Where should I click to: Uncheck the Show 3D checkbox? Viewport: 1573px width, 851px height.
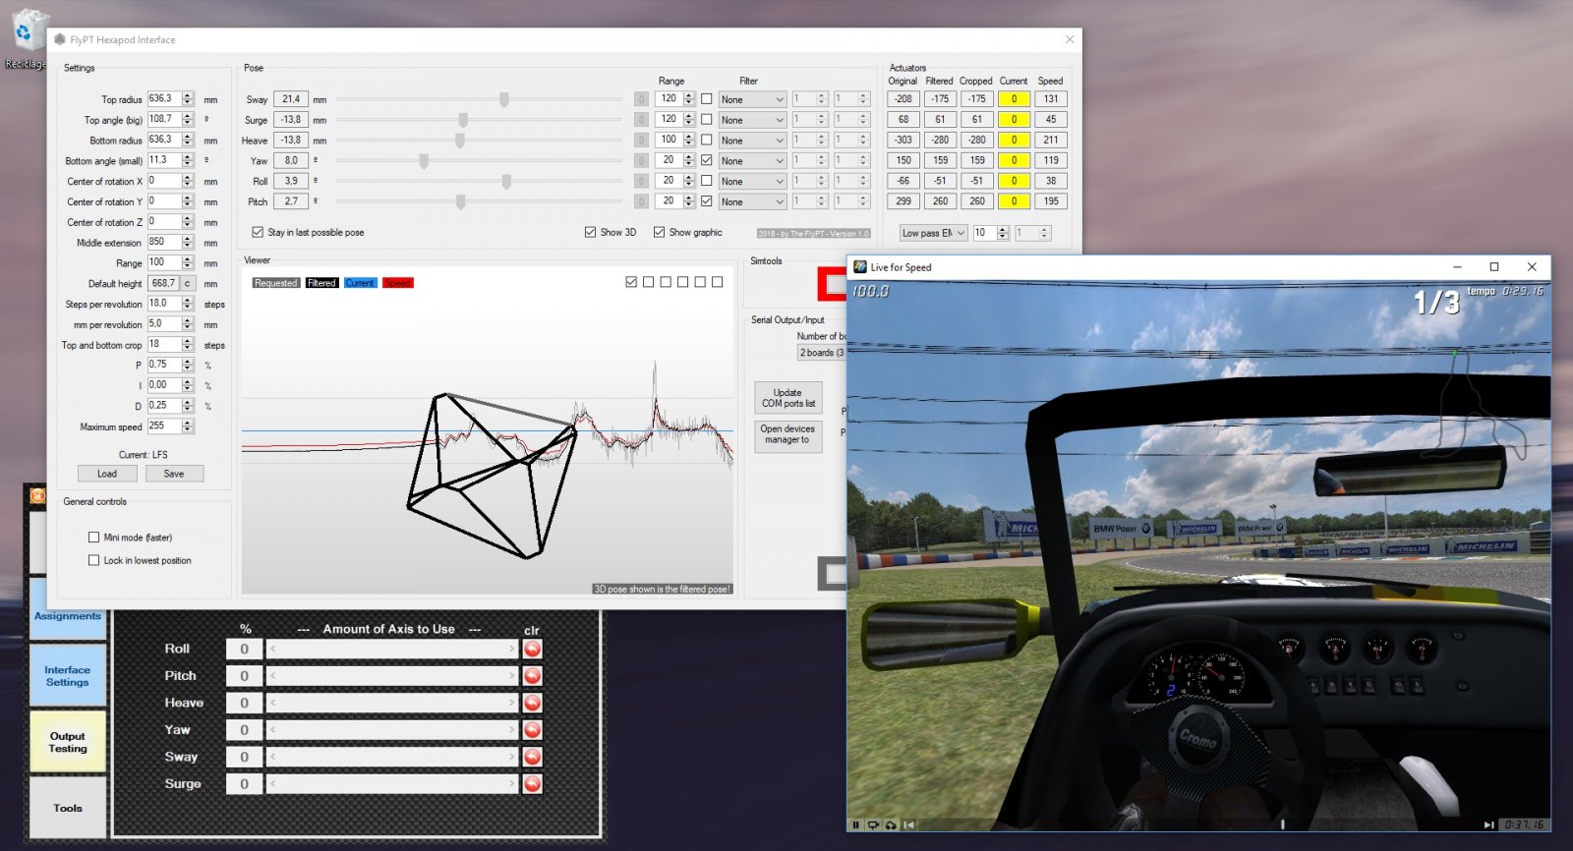(590, 233)
